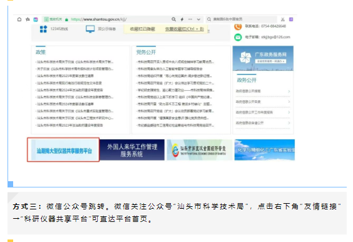Open 汕头市科学技术局2024年度普法责任清单

pos(65,104)
